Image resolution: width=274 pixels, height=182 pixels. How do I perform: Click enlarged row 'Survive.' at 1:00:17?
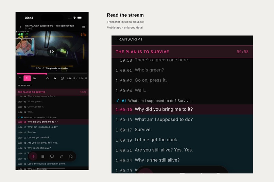tap(182, 130)
